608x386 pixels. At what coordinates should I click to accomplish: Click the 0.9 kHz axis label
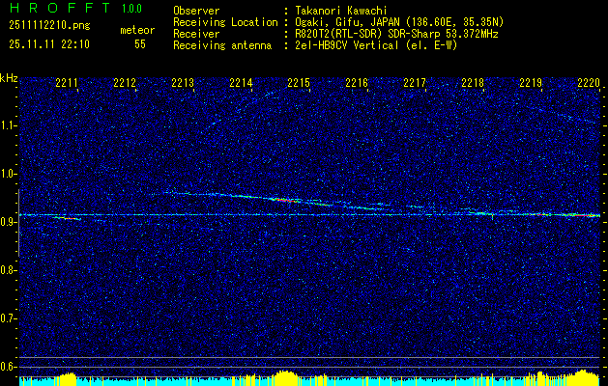click(9, 222)
